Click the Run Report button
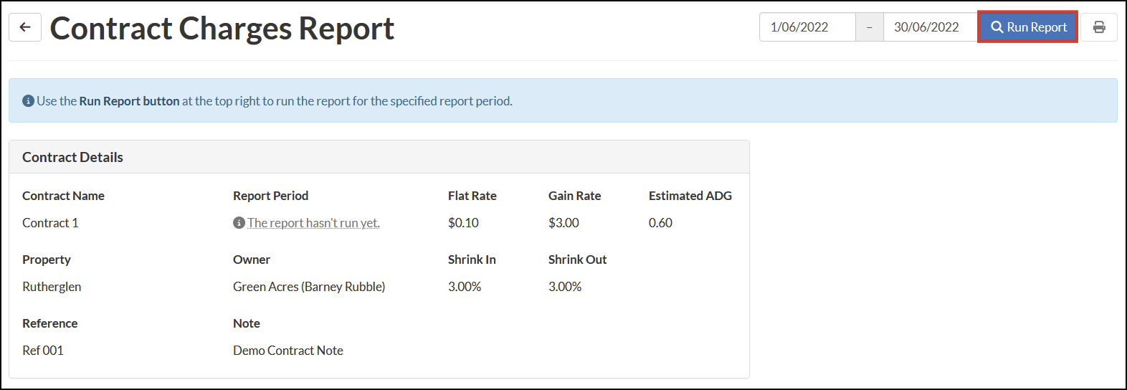The width and height of the screenshot is (1127, 390). tap(1028, 27)
